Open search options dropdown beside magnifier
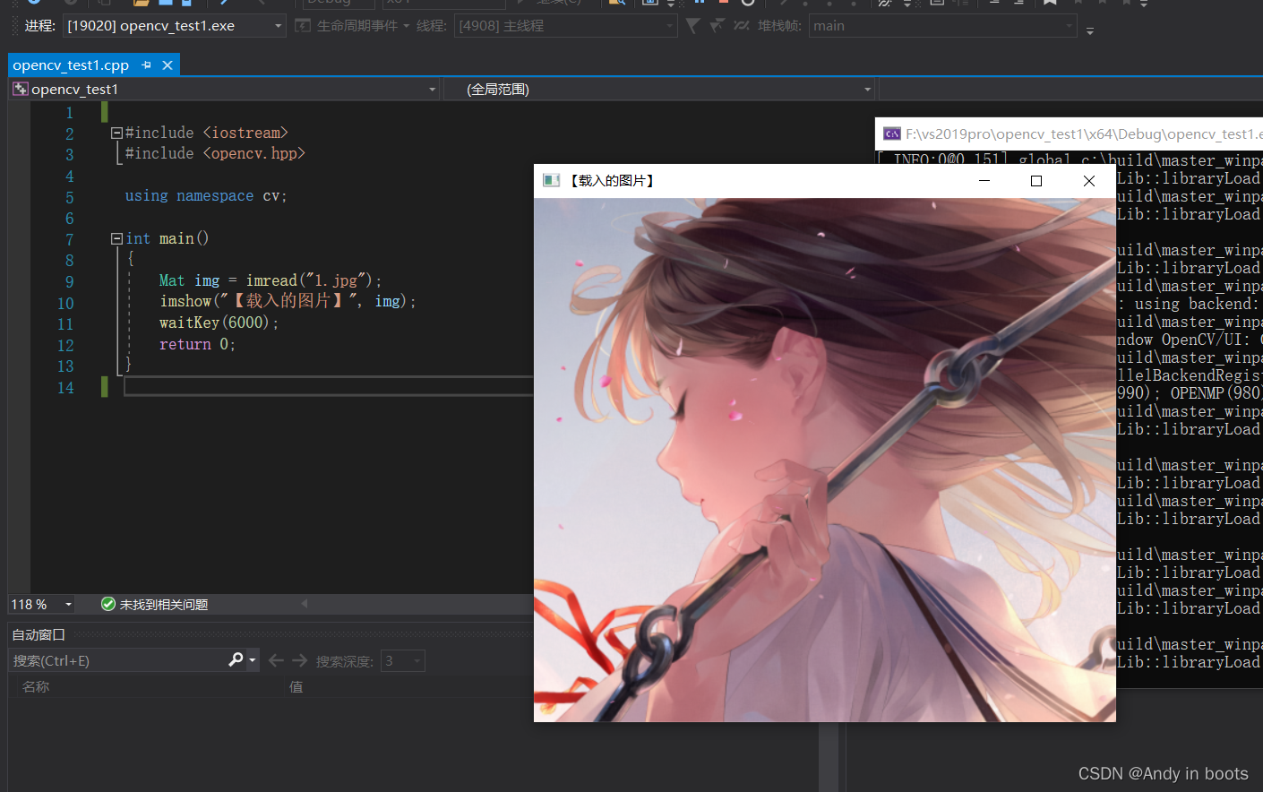The image size is (1263, 792). 253,660
